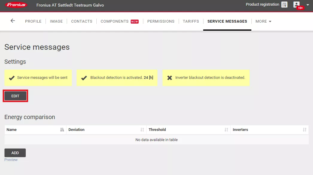Select the Permissions tab

161,21
